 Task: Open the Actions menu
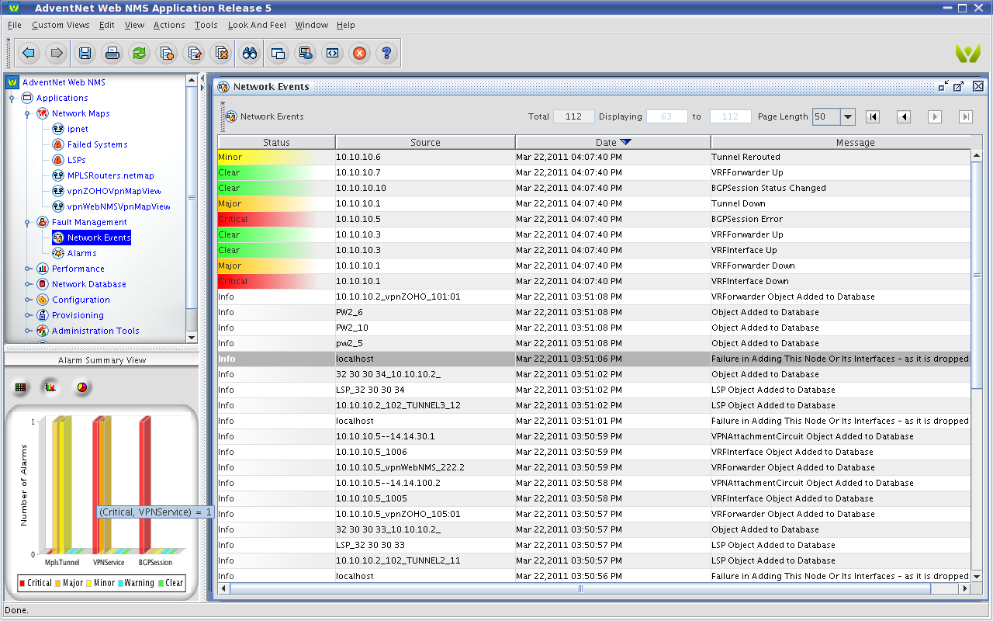169,25
